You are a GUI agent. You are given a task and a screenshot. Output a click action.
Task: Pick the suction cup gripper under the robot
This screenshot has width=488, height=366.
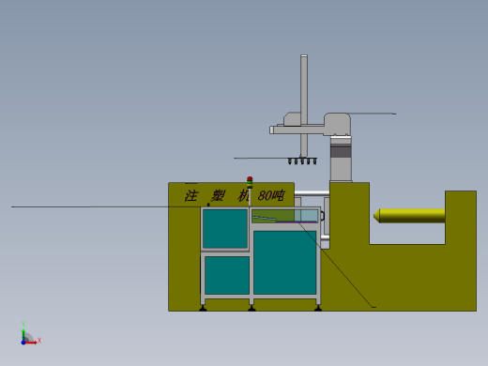click(x=302, y=161)
